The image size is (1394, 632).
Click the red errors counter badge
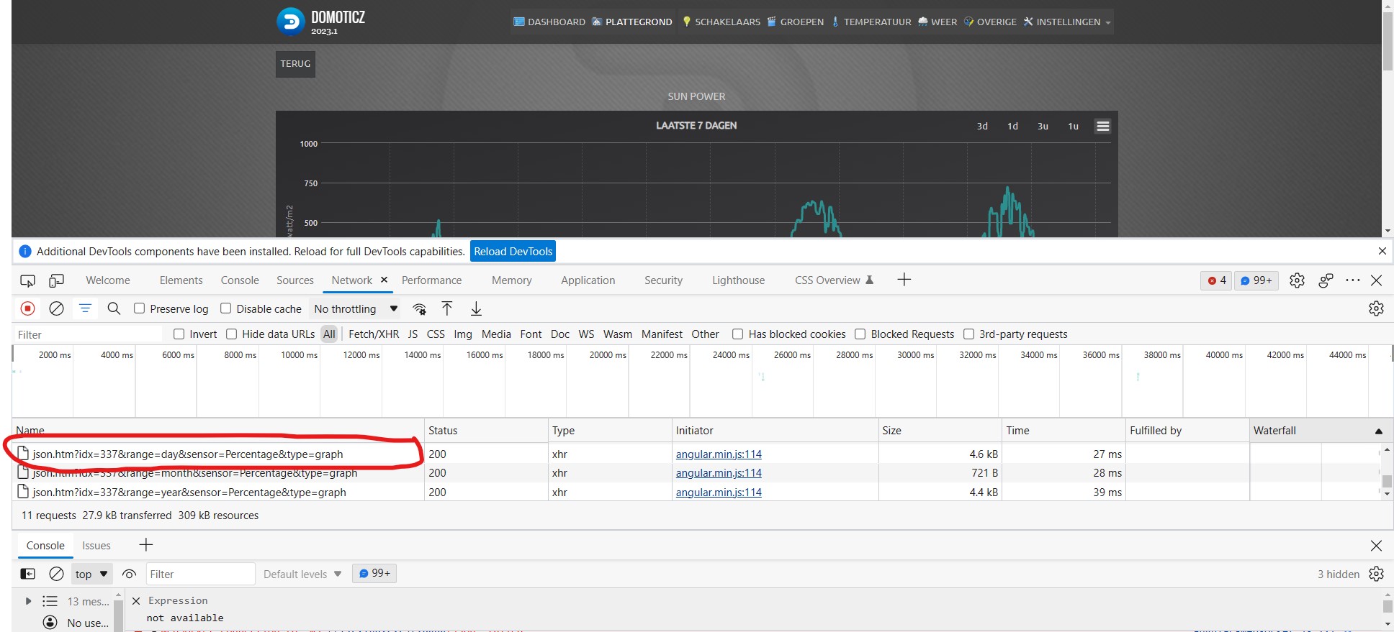(x=1217, y=280)
